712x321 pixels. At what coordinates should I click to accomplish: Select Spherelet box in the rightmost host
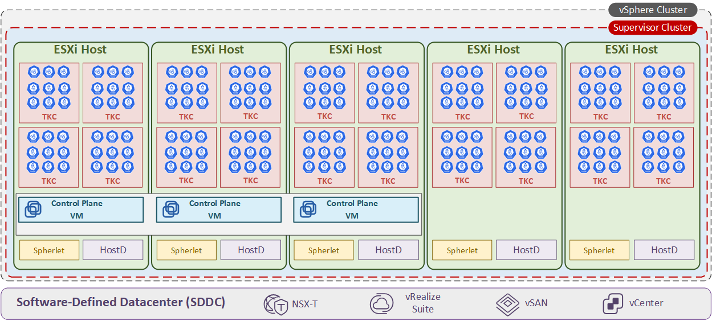coord(599,250)
